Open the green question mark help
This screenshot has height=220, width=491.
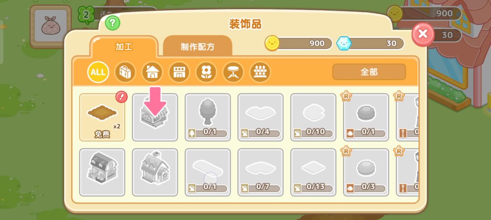[x=112, y=23]
